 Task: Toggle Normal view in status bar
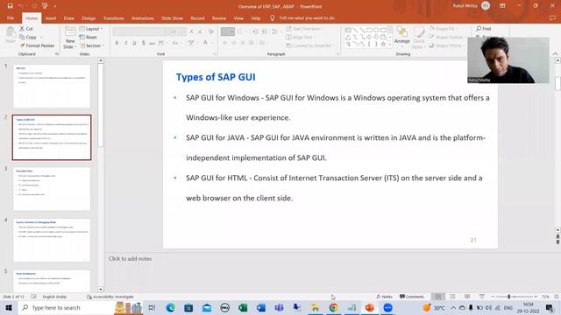click(438, 297)
